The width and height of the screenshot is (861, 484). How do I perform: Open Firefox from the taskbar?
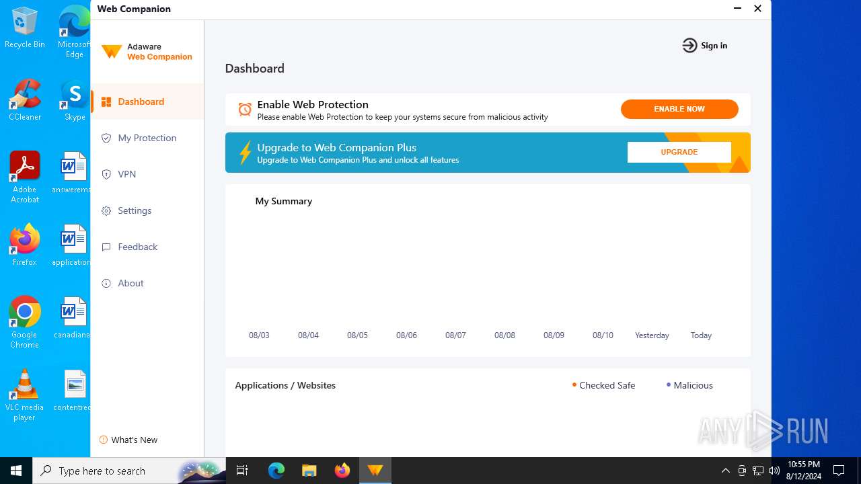click(x=342, y=471)
